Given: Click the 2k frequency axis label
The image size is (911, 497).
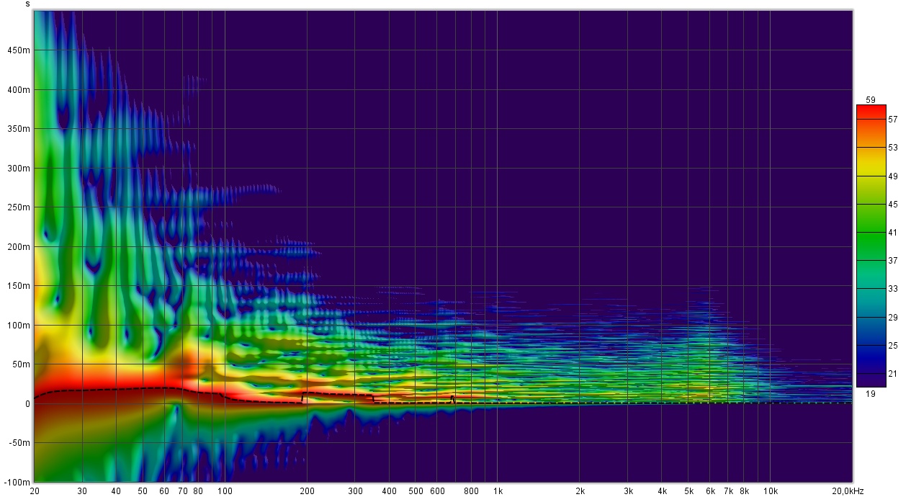Looking at the screenshot, I should [580, 491].
